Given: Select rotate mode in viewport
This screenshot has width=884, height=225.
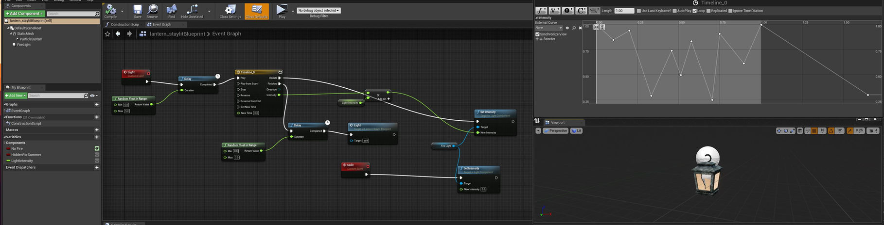Looking at the screenshot, I should point(786,130).
